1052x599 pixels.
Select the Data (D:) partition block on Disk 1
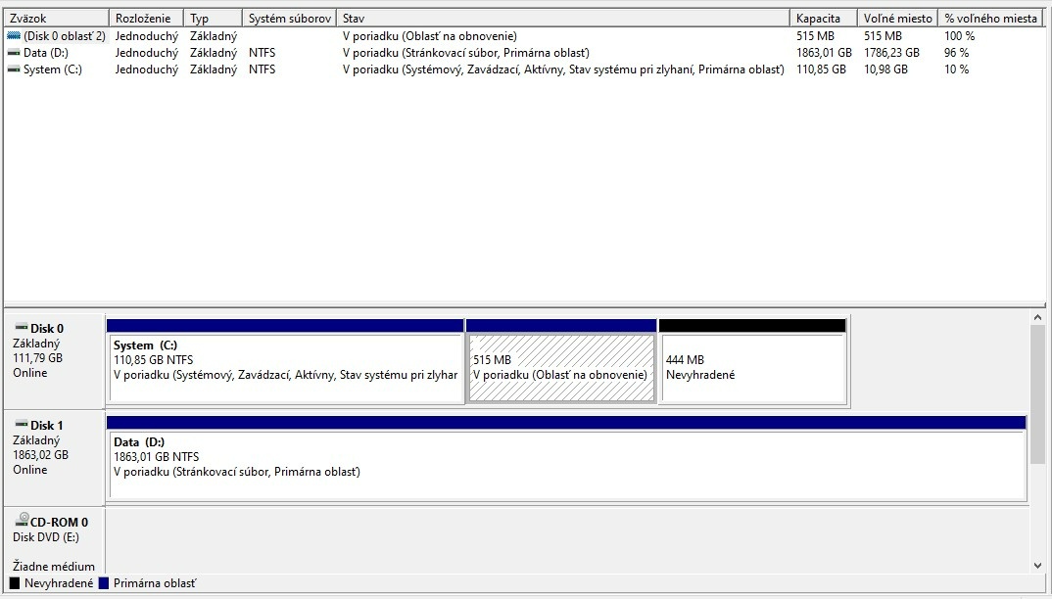click(x=567, y=459)
